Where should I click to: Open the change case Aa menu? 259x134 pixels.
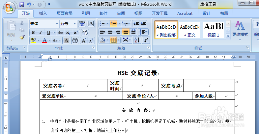click(x=56, y=40)
